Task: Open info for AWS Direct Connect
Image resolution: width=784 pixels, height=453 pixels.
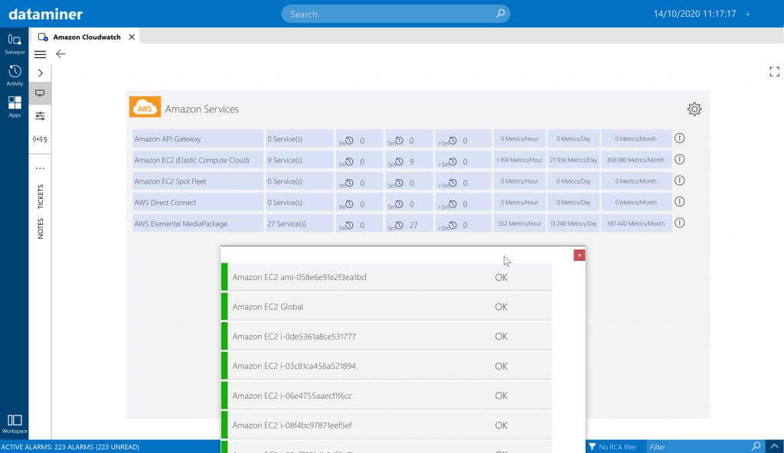Action: 680,201
